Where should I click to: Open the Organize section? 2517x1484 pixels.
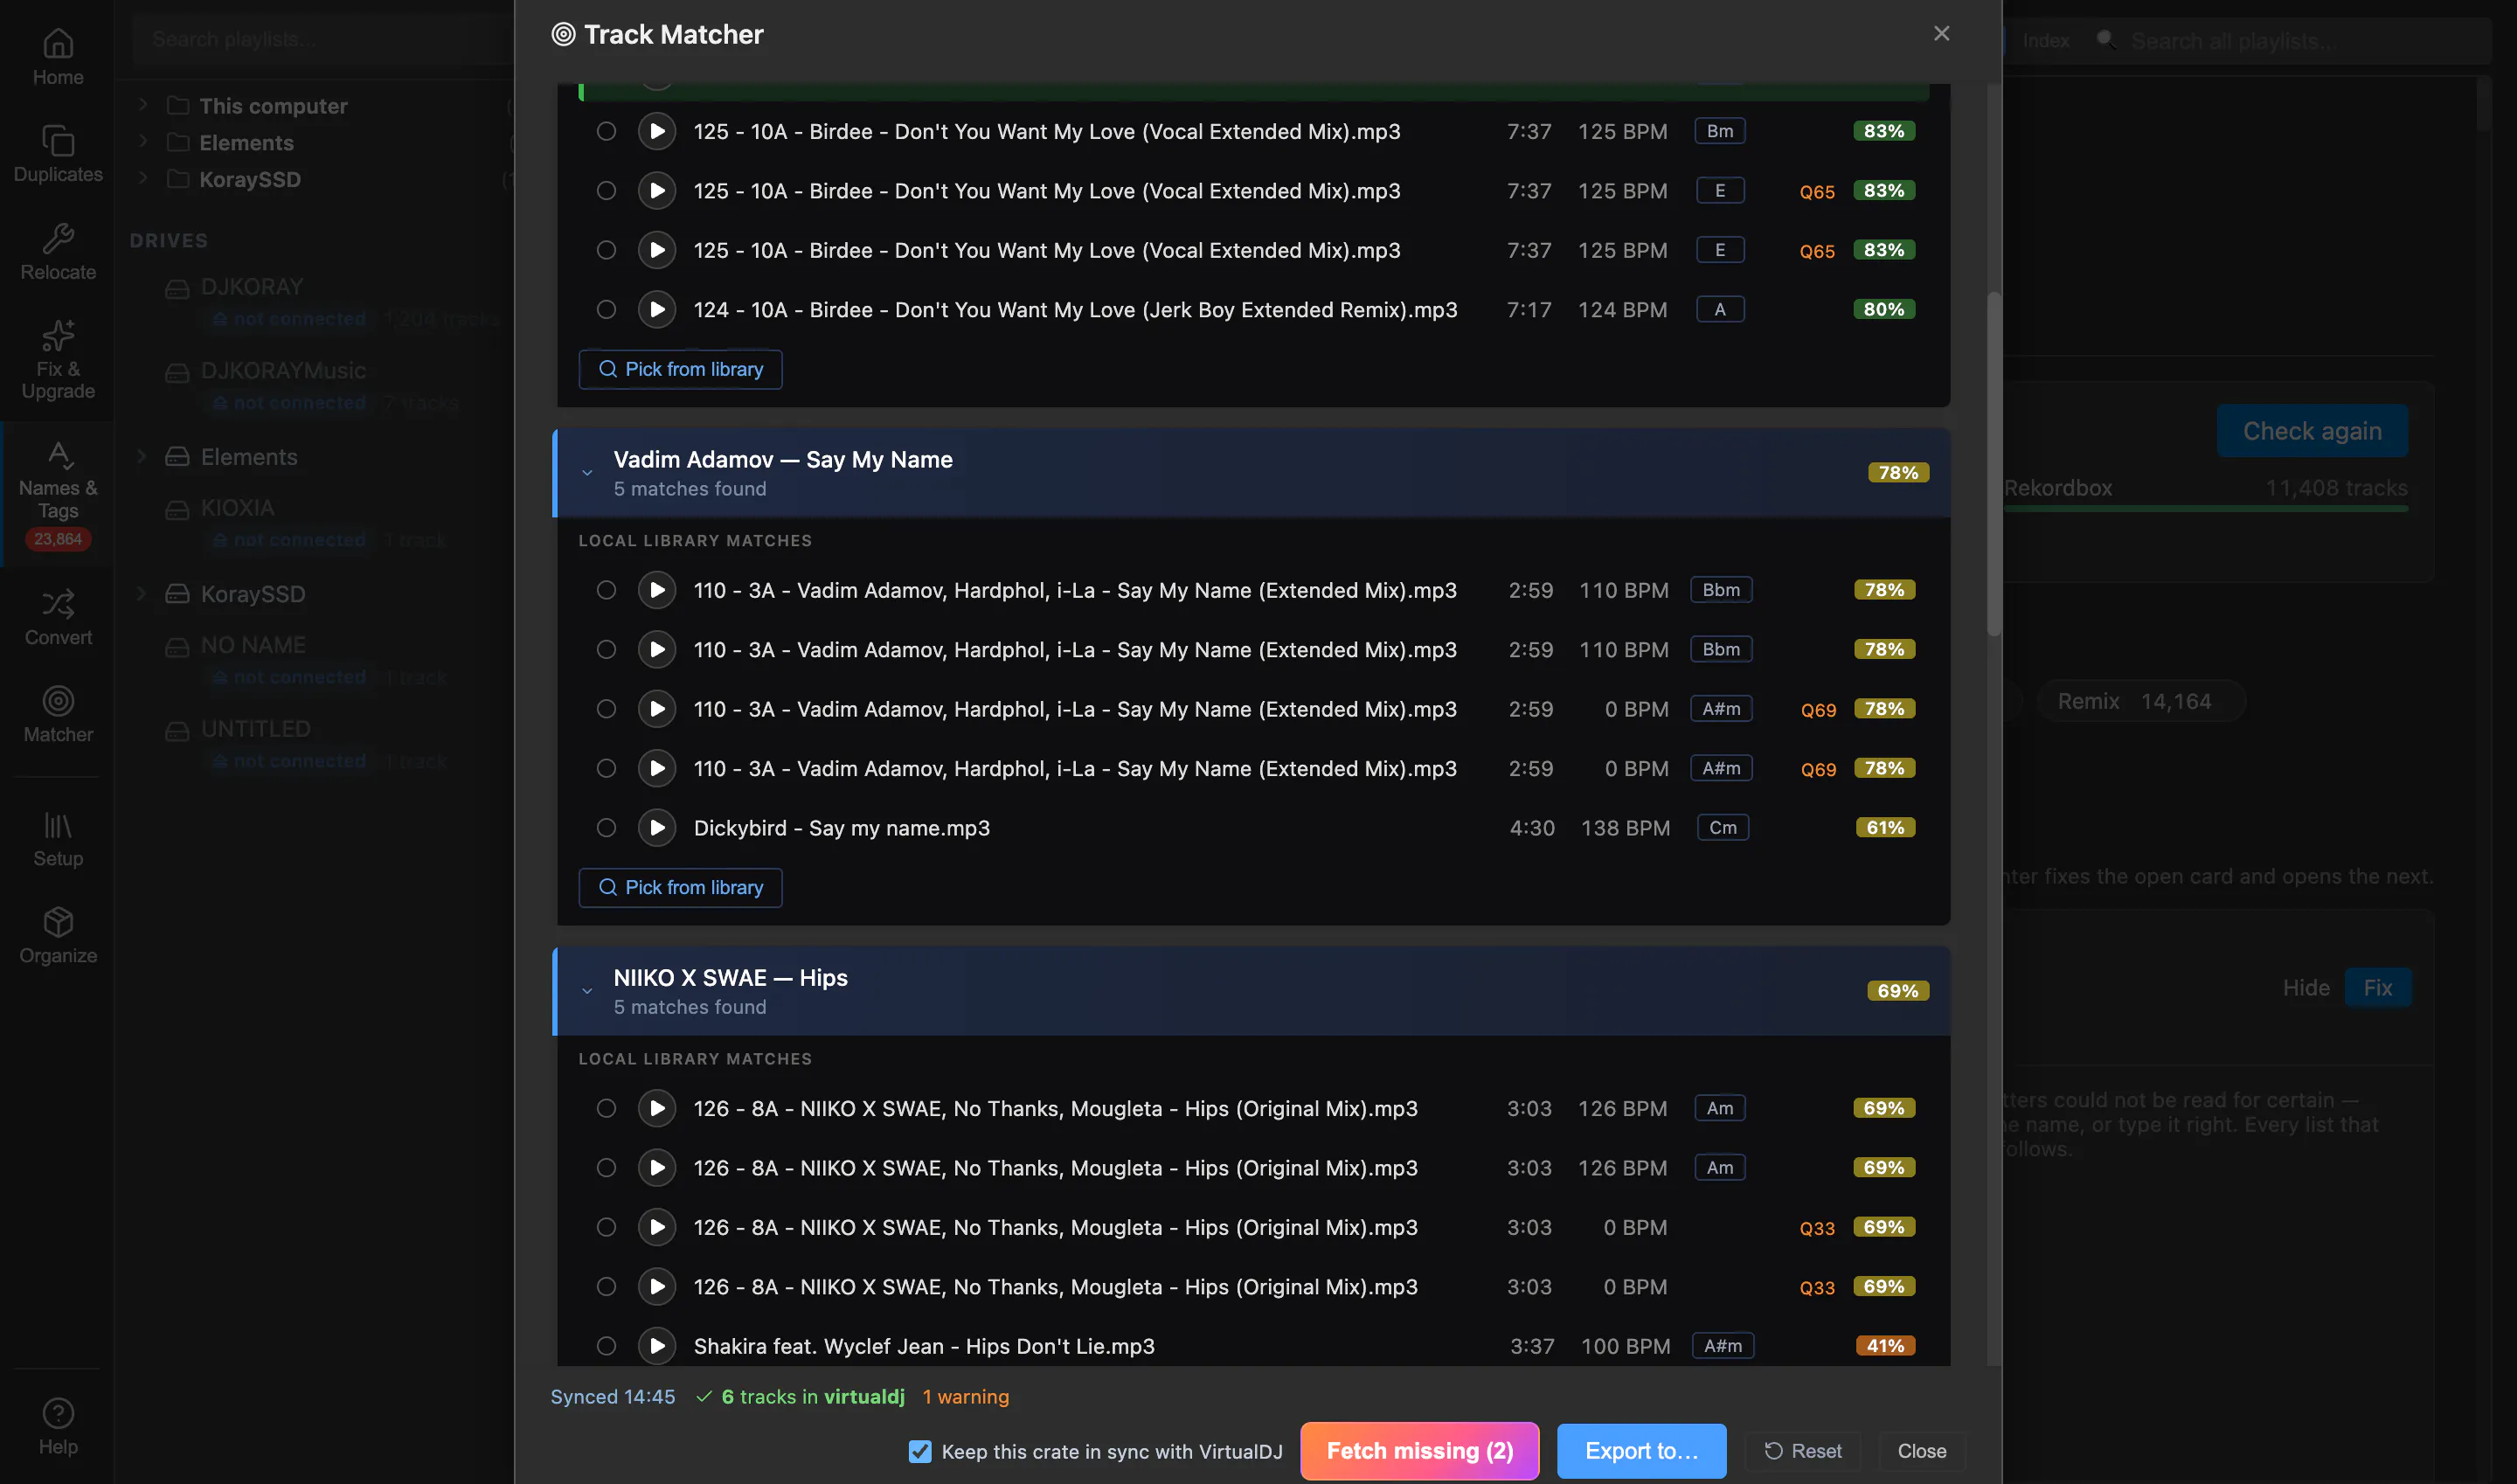(58, 935)
